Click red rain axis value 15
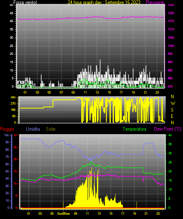Screen dimensions: 183x219 click(15, 171)
